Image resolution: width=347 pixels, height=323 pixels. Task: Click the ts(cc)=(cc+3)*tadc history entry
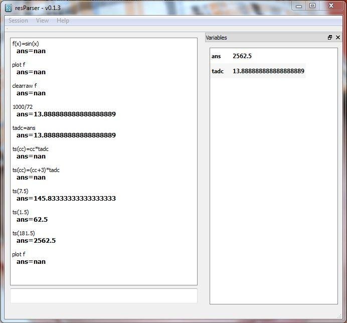pyautogui.click(x=36, y=170)
